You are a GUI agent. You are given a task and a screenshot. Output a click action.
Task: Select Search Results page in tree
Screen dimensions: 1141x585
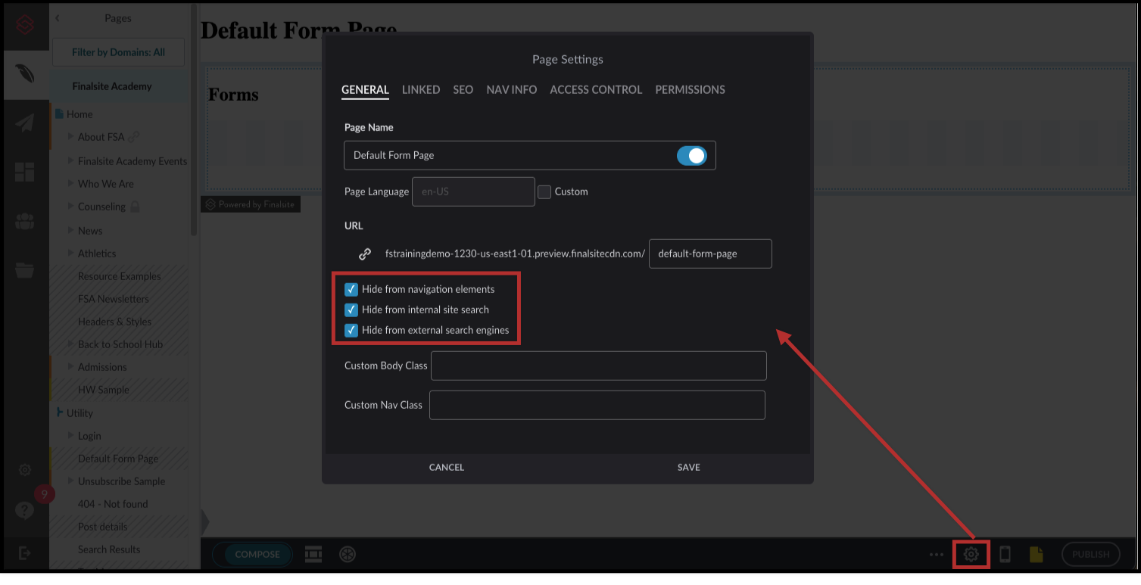(109, 549)
